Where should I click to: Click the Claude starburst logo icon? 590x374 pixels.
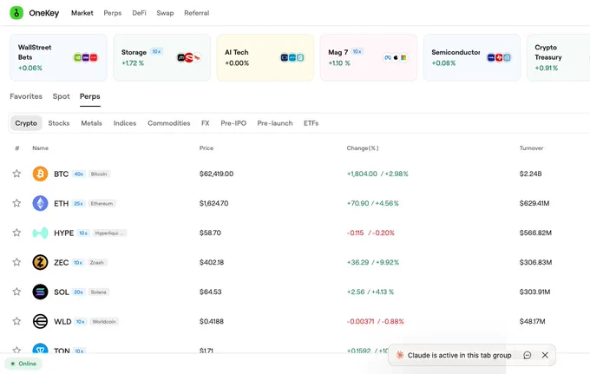tap(400, 355)
